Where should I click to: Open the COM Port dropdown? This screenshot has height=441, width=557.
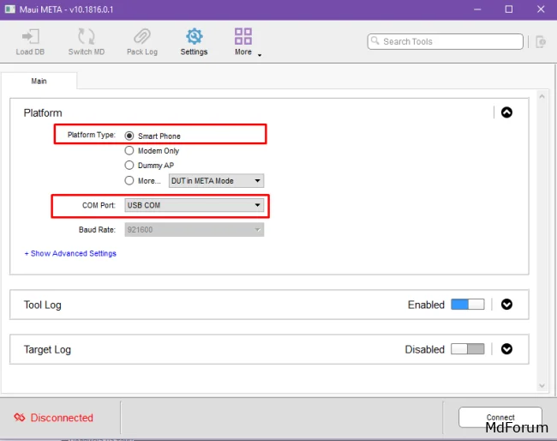[x=195, y=205]
